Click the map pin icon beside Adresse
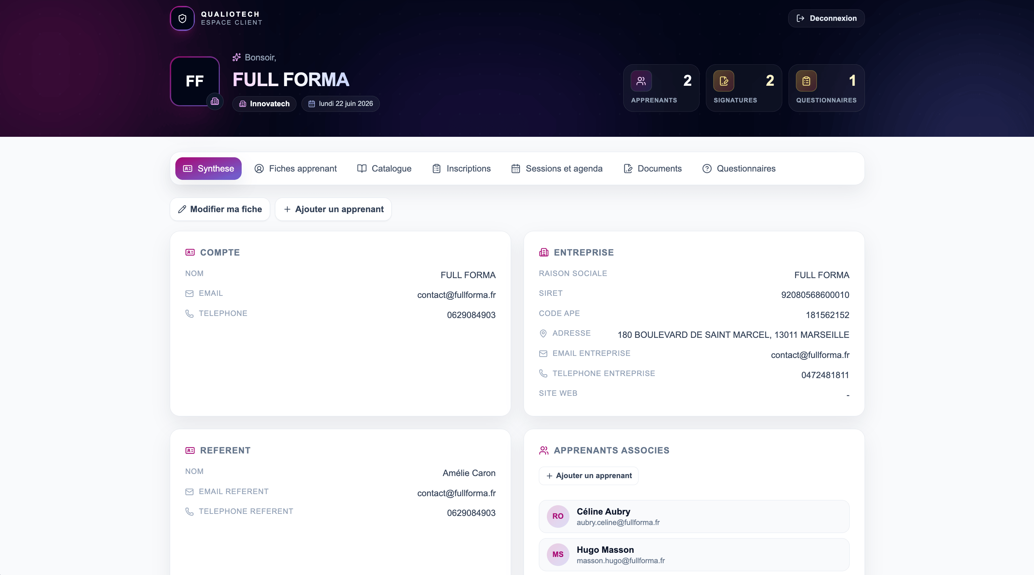 pyautogui.click(x=543, y=333)
